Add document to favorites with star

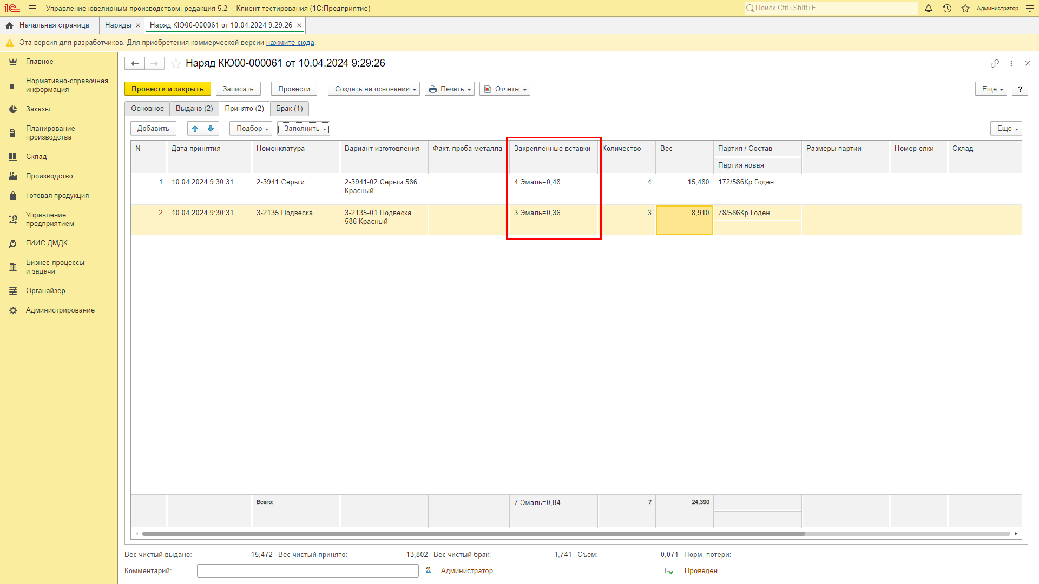176,63
